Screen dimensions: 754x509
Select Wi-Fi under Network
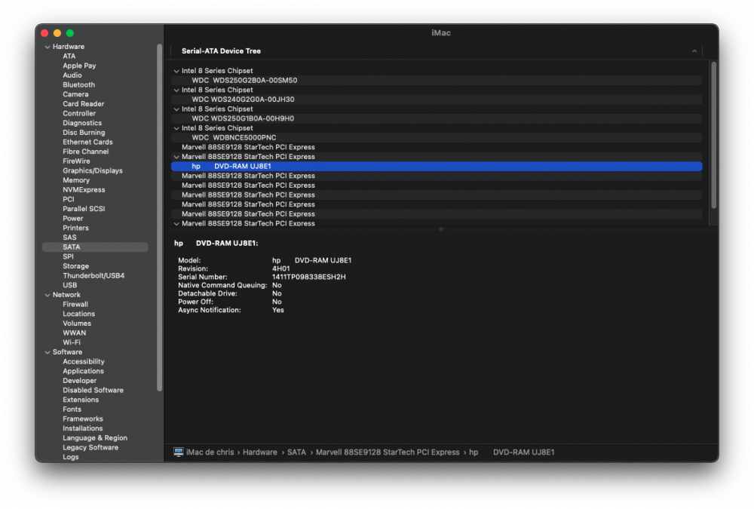tap(72, 343)
